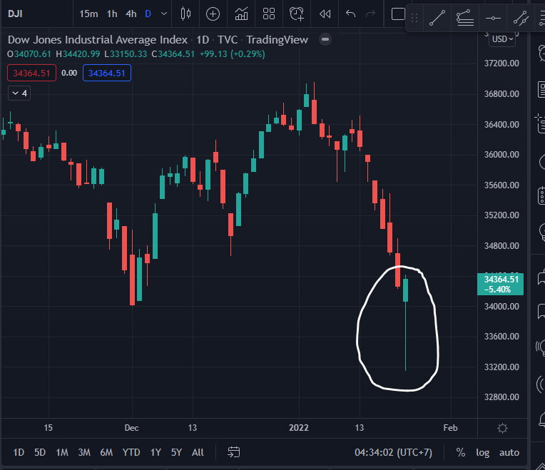Set date range to 6M
The image size is (545, 470).
click(x=106, y=452)
